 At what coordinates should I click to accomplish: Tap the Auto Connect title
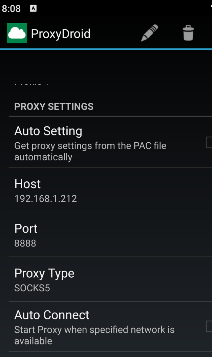tap(52, 315)
